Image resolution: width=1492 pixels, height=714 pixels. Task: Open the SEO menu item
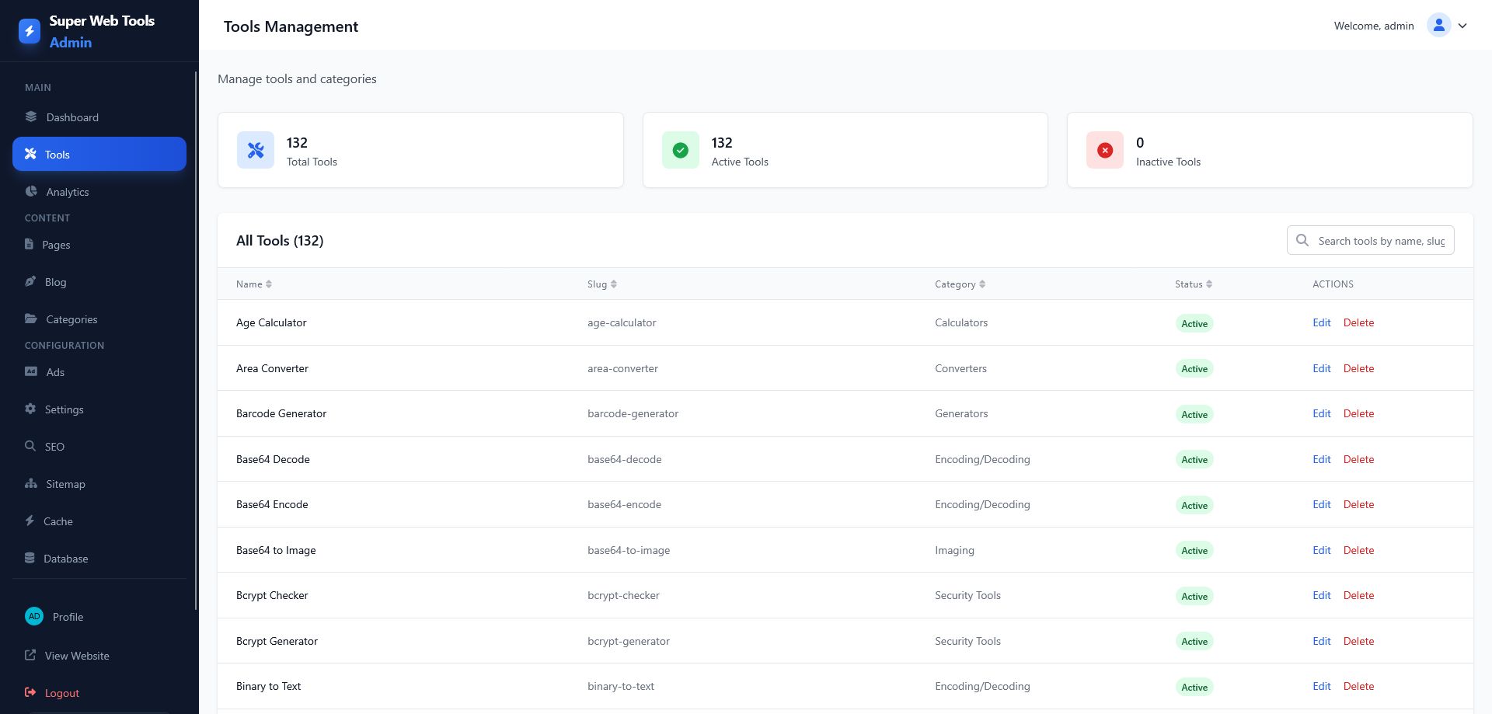point(99,447)
